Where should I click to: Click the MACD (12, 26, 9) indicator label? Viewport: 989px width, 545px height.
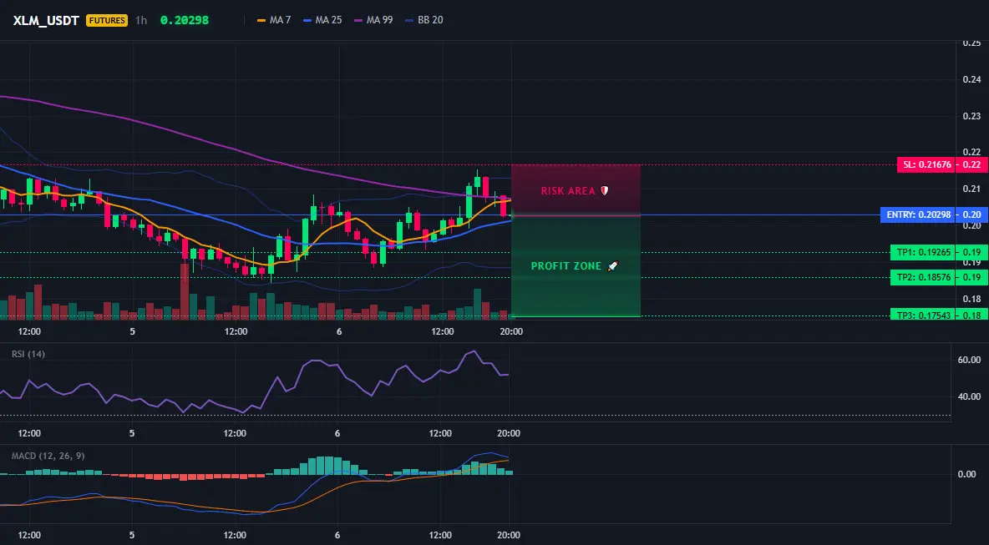pyautogui.click(x=48, y=456)
